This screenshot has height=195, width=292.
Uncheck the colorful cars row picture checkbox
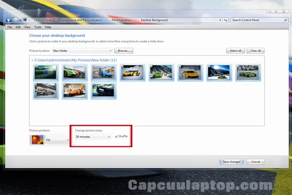click(64, 66)
